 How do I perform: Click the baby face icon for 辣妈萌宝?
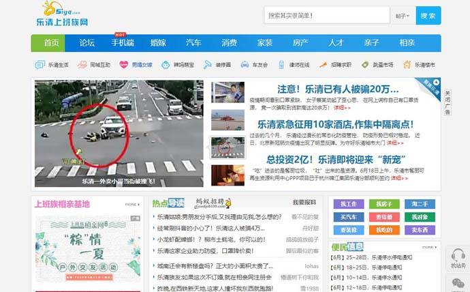(x=166, y=65)
